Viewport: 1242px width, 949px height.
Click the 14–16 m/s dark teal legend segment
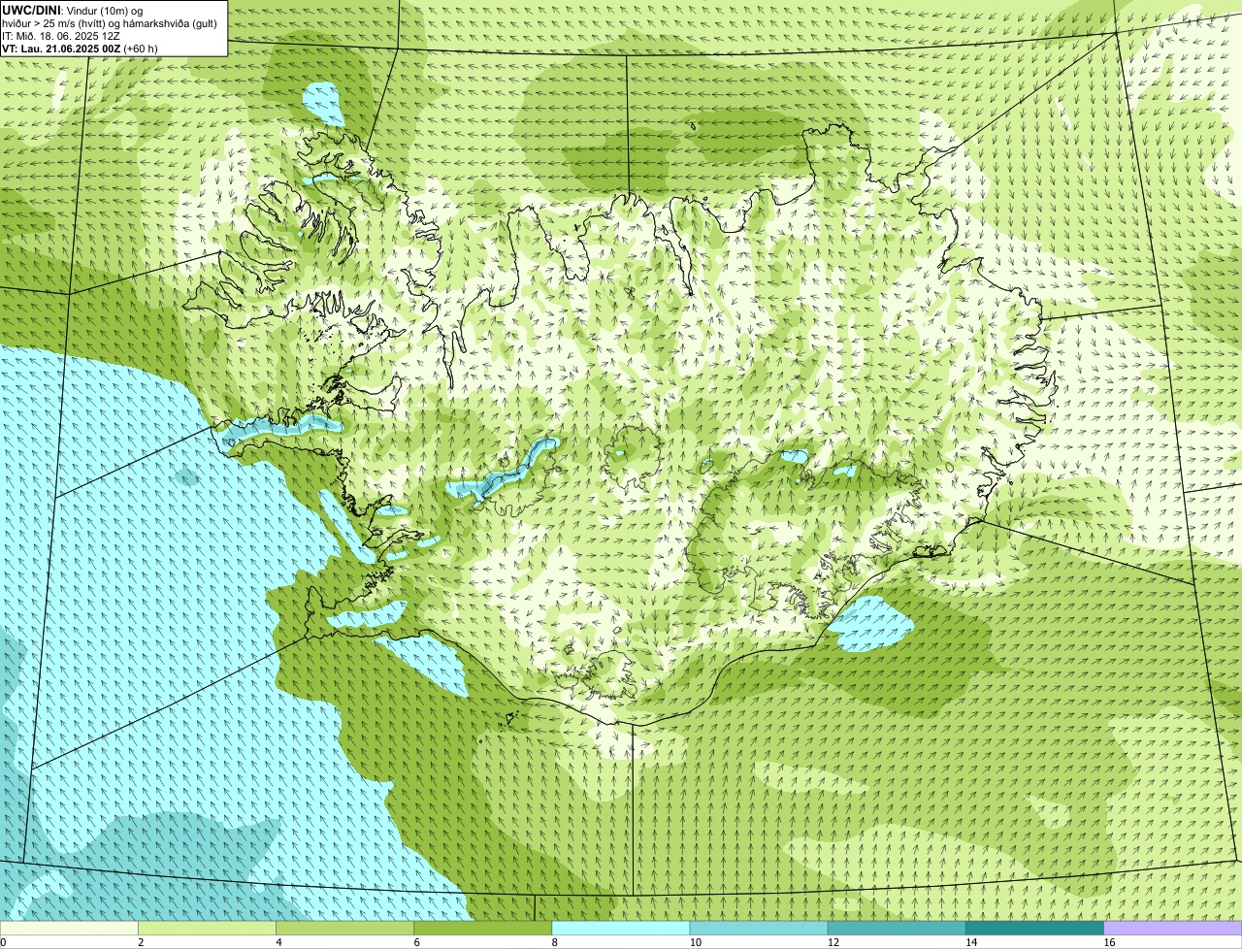pos(1035,929)
